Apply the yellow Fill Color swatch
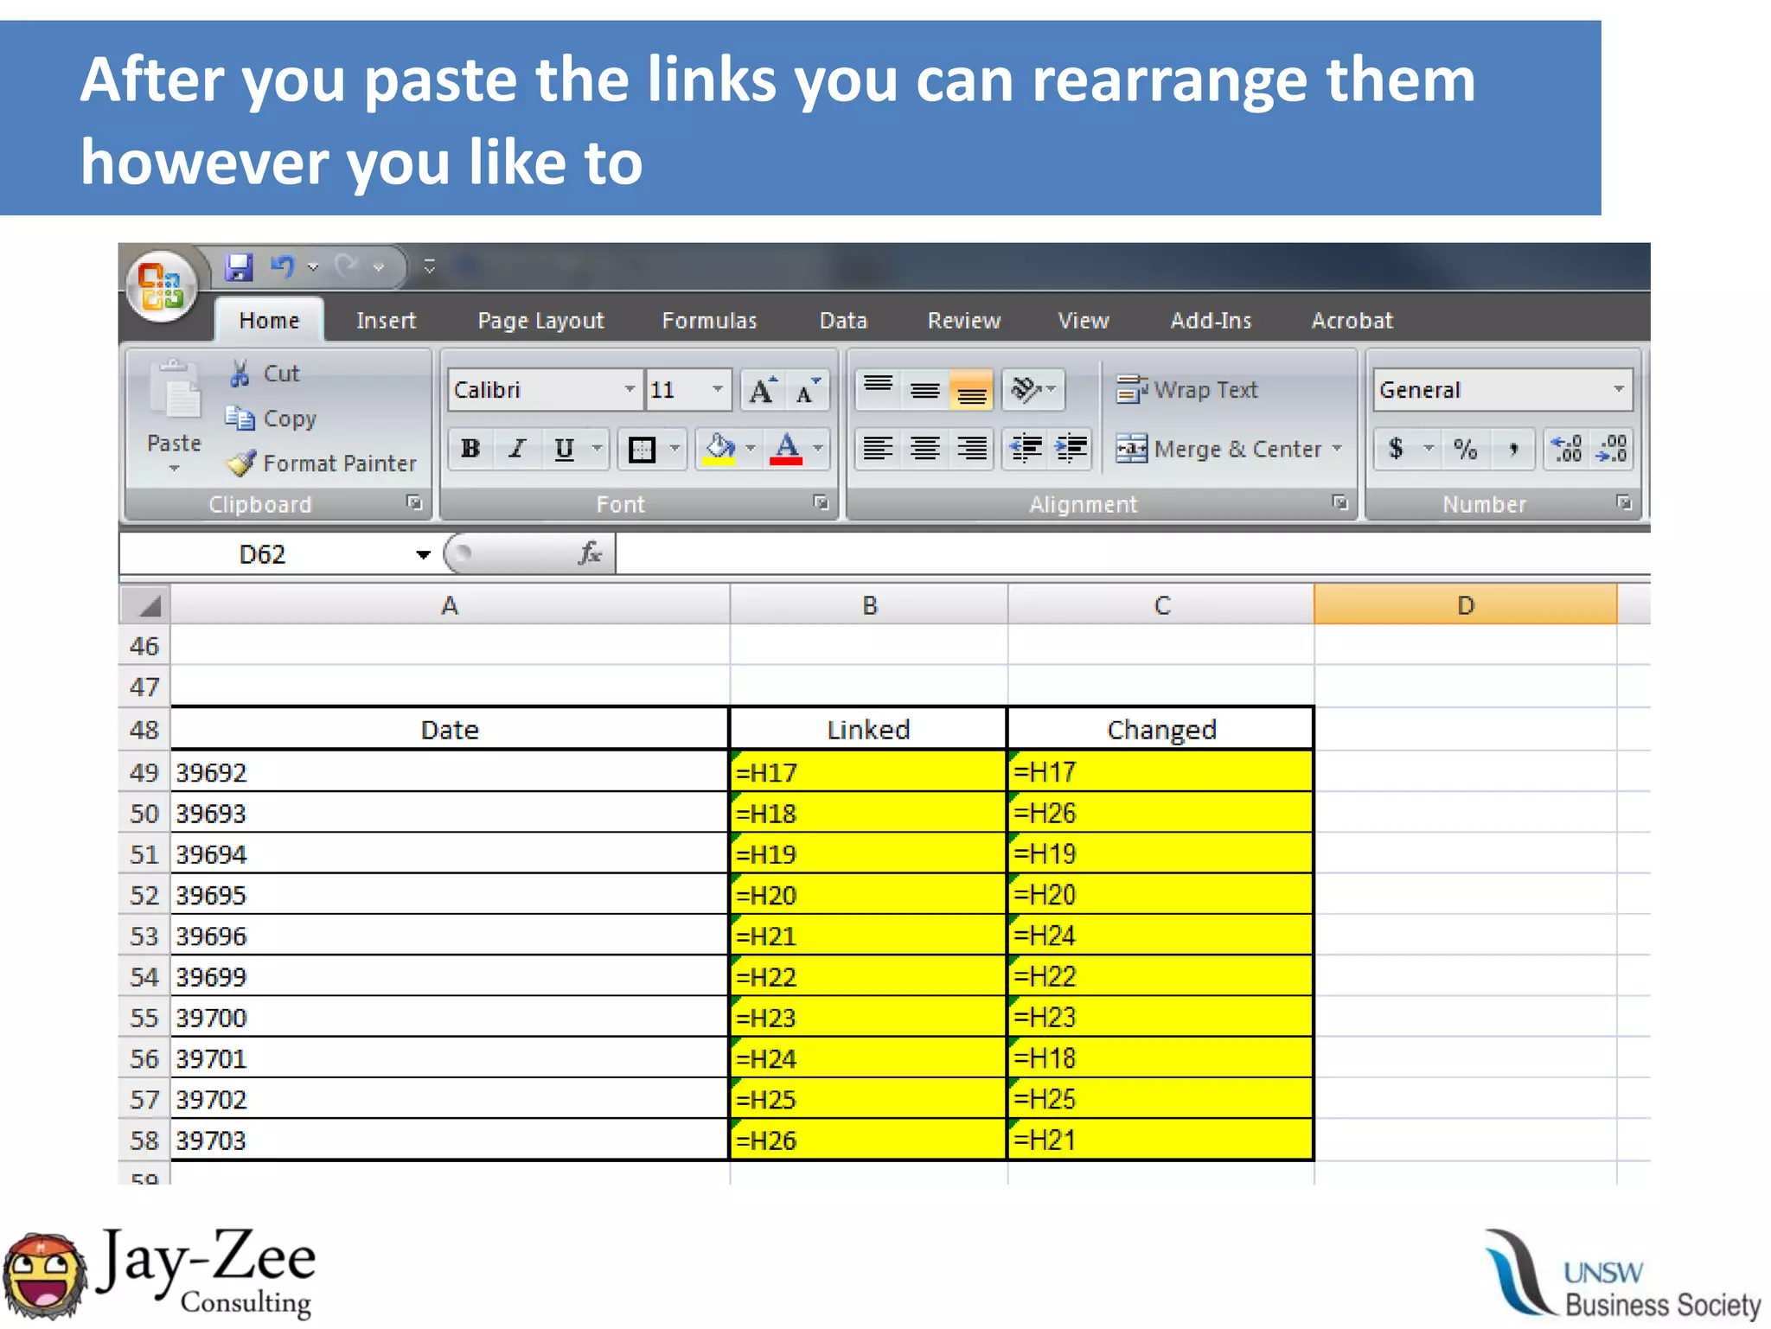This screenshot has width=1771, height=1329. (719, 450)
